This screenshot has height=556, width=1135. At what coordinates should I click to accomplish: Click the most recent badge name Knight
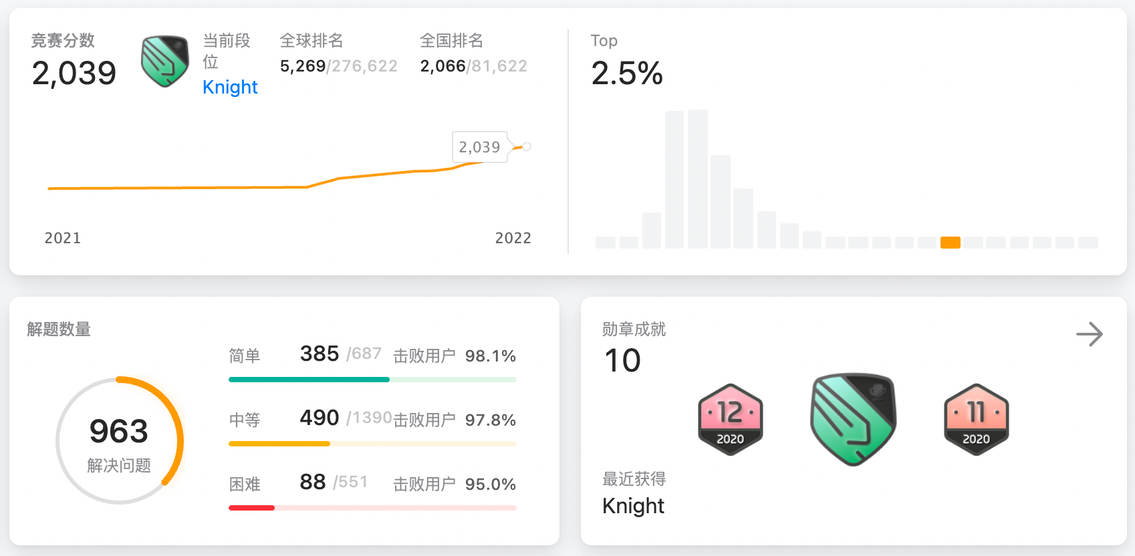coord(633,506)
